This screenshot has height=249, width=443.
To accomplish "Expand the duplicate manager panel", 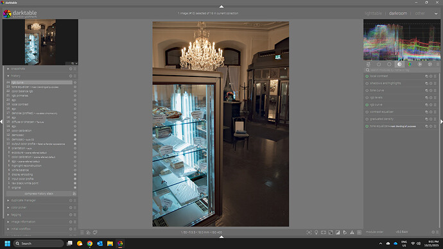I will coord(8,200).
